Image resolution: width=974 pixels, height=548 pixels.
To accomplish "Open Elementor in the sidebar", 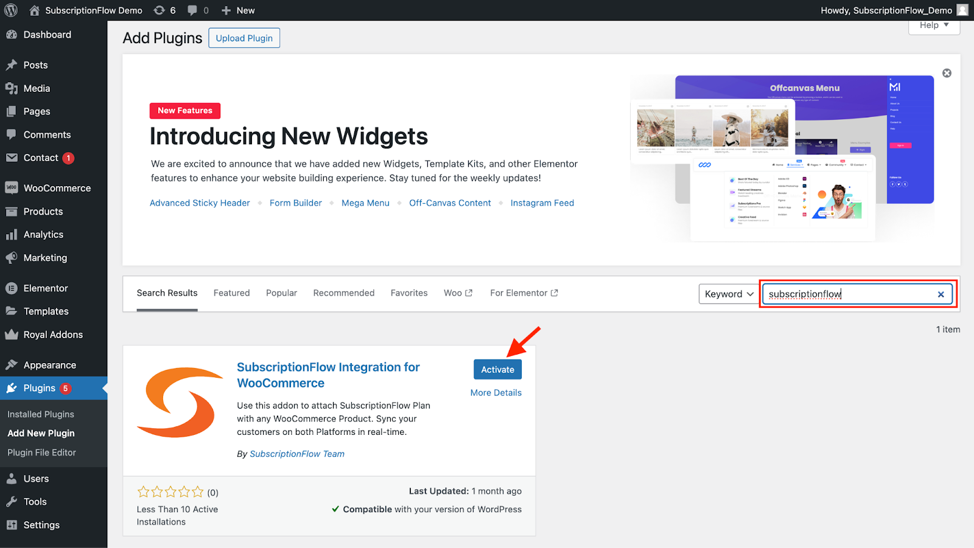I will click(54, 288).
